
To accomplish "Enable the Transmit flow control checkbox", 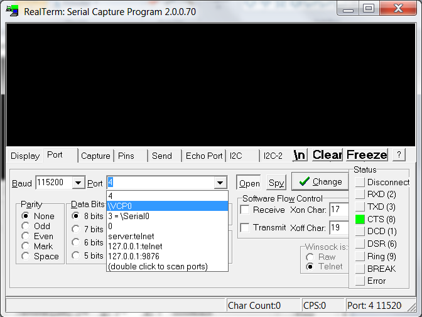I will (x=245, y=228).
